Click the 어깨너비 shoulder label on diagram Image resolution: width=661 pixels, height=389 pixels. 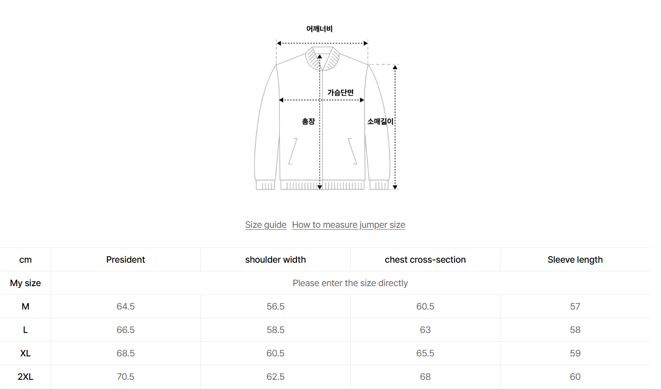click(319, 29)
